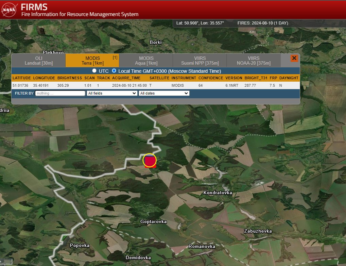Open the All fields dropdown
This screenshot has width=346, height=266.
112,93
